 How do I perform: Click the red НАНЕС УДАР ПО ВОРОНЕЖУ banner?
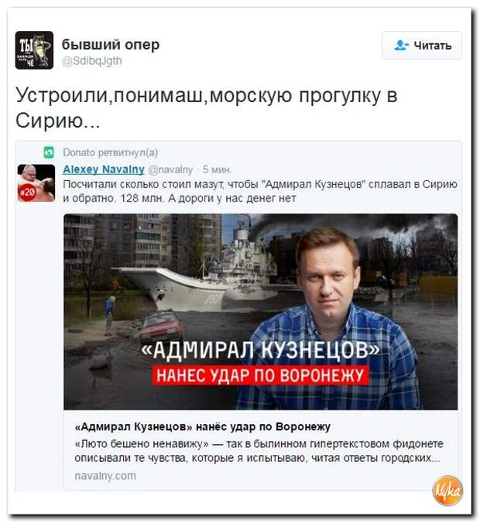tap(260, 375)
